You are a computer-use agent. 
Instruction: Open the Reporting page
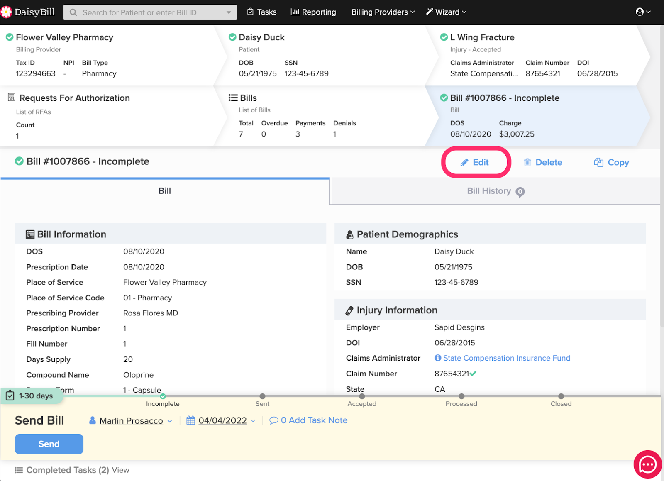[313, 12]
